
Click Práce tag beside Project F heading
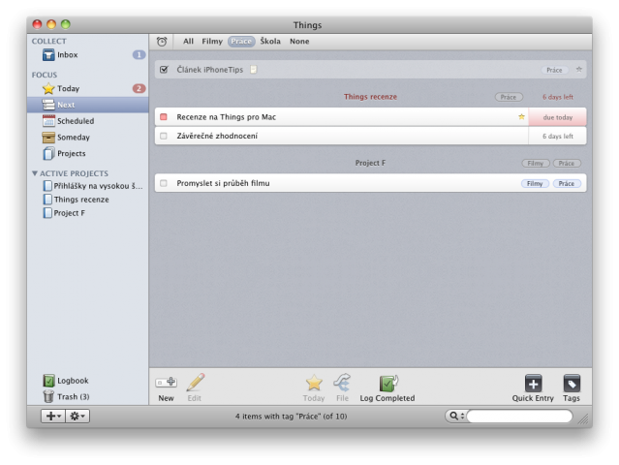coord(567,163)
